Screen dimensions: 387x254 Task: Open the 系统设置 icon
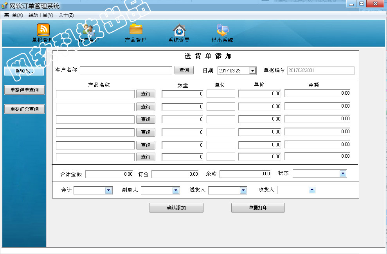tap(179, 31)
